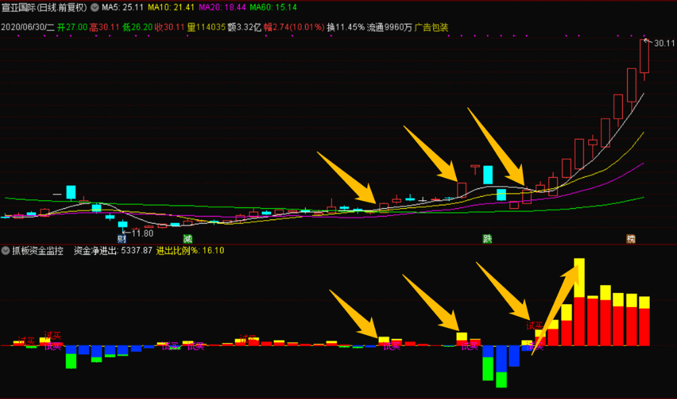Click the turnover rate 换11.45%
Screen dimensions: 677x399
pyautogui.click(x=346, y=28)
